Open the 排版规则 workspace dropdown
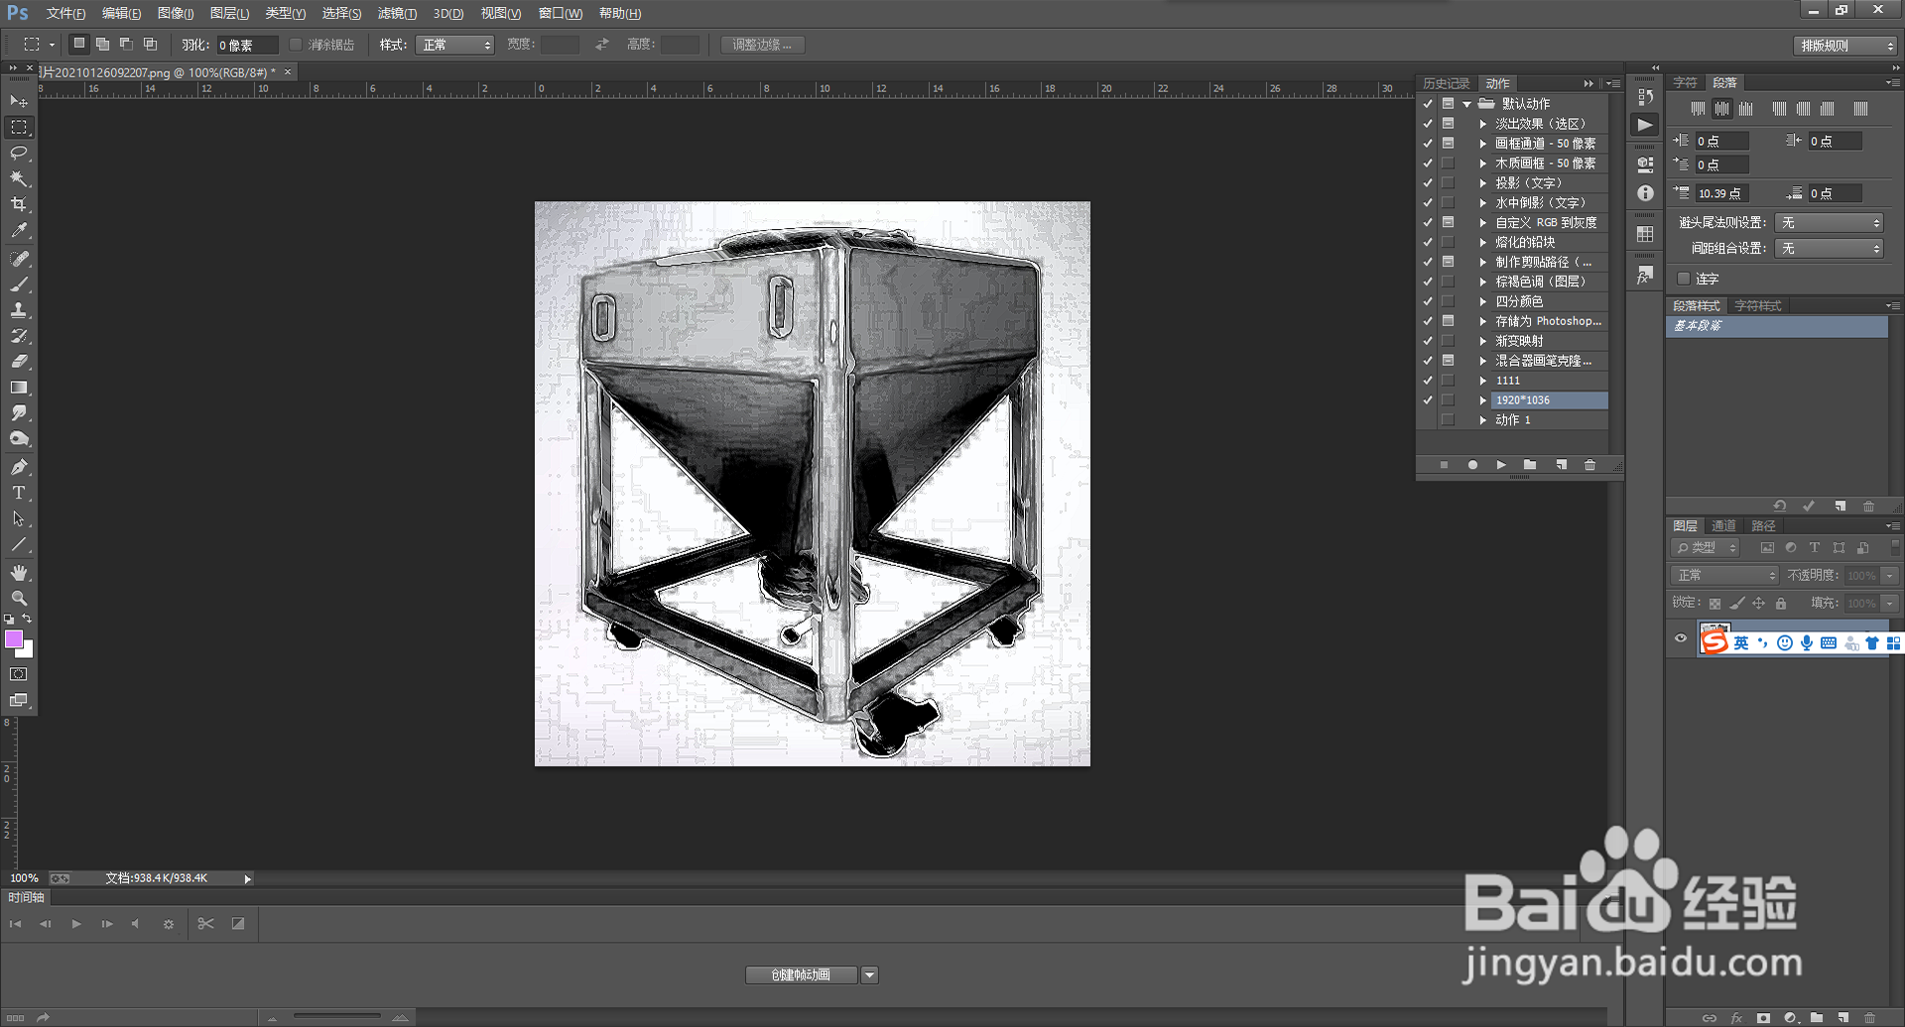Image resolution: width=1905 pixels, height=1027 pixels. [x=1846, y=46]
